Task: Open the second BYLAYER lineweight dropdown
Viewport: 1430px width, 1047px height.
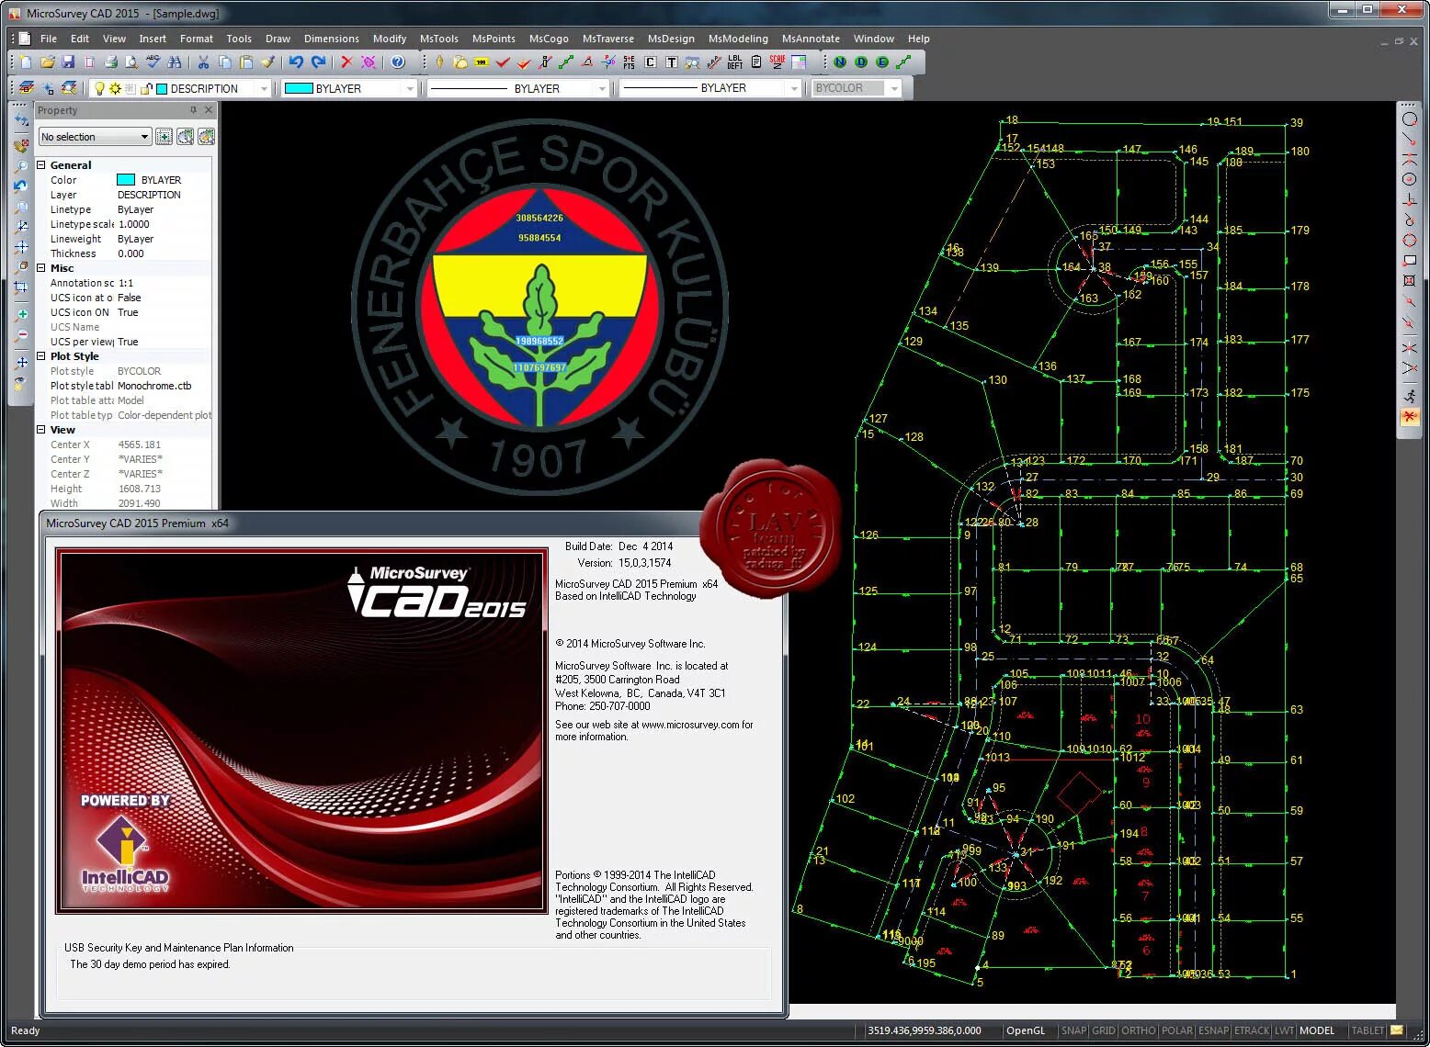Action: 794,88
